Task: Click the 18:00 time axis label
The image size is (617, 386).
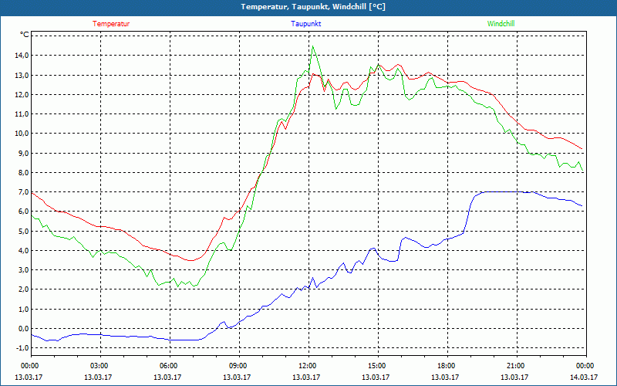Action: (x=447, y=366)
